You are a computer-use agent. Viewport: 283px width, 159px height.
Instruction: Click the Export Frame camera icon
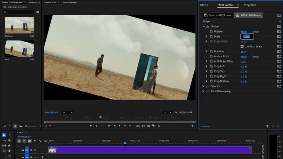tap(149, 126)
